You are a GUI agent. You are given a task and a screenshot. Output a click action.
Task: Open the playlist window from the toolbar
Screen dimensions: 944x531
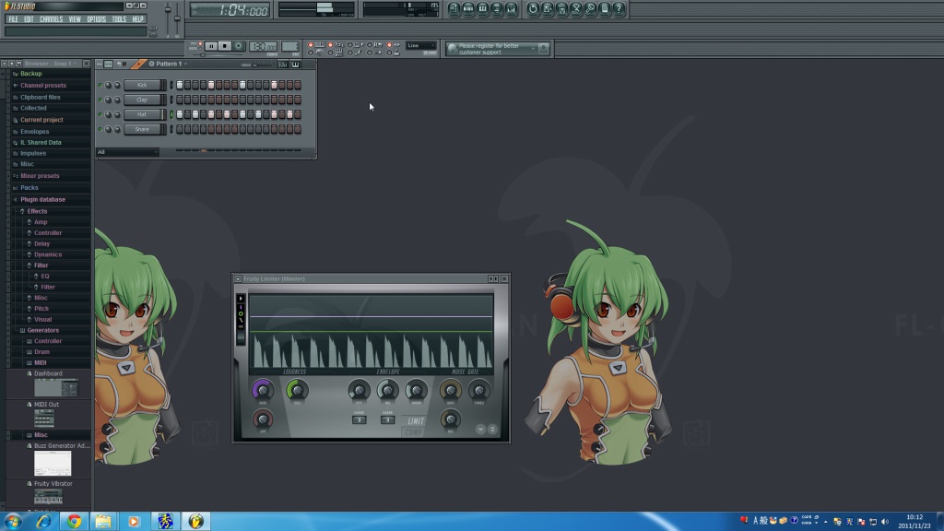(x=454, y=9)
